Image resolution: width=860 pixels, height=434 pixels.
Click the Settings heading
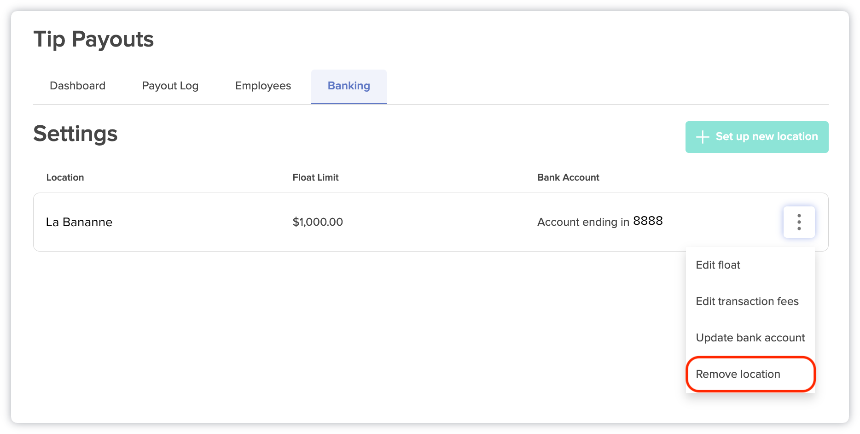click(75, 134)
